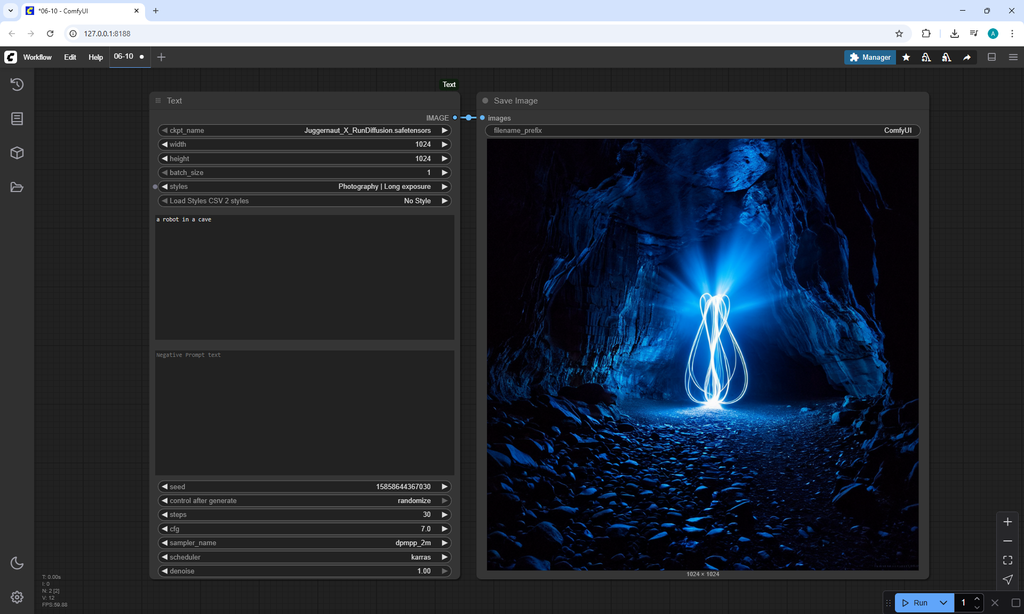The height and width of the screenshot is (614, 1024).
Task: Open the workflows folder sidebar icon
Action: click(x=17, y=187)
